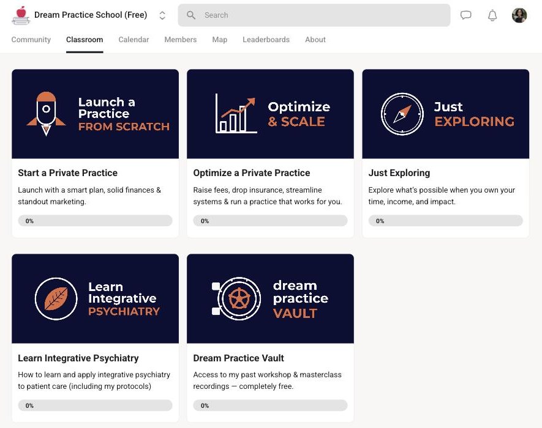The height and width of the screenshot is (428, 542).
Task: Click the Dream Practice Vault progress bar
Action: point(270,405)
